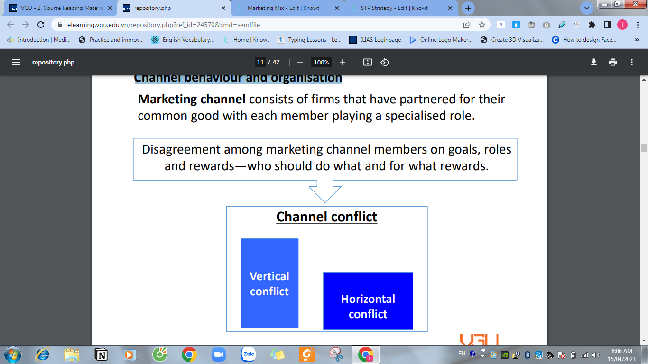The width and height of the screenshot is (648, 364).
Task: Rotate the PDF counterclockwise
Action: (x=385, y=62)
